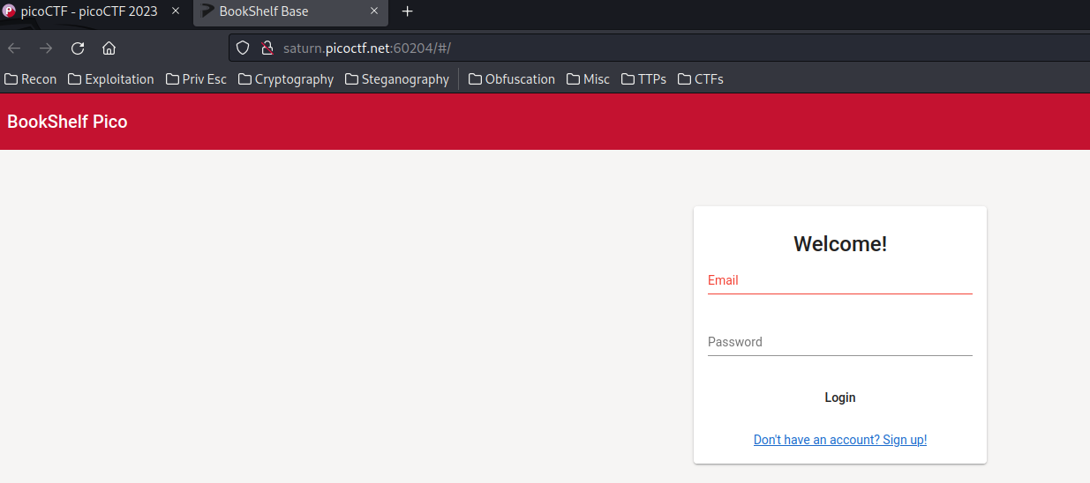Screen dimensions: 1090x483
Task: Open the Misc bookmarks folder
Action: coord(588,79)
